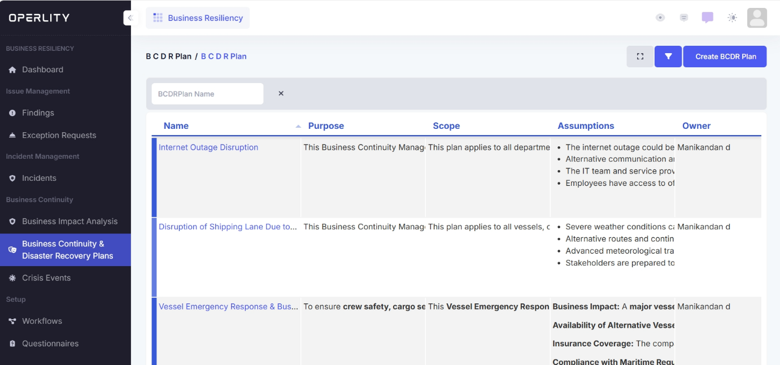This screenshot has height=365, width=780.
Task: Click the fullscreen expand icon
Action: tap(640, 57)
